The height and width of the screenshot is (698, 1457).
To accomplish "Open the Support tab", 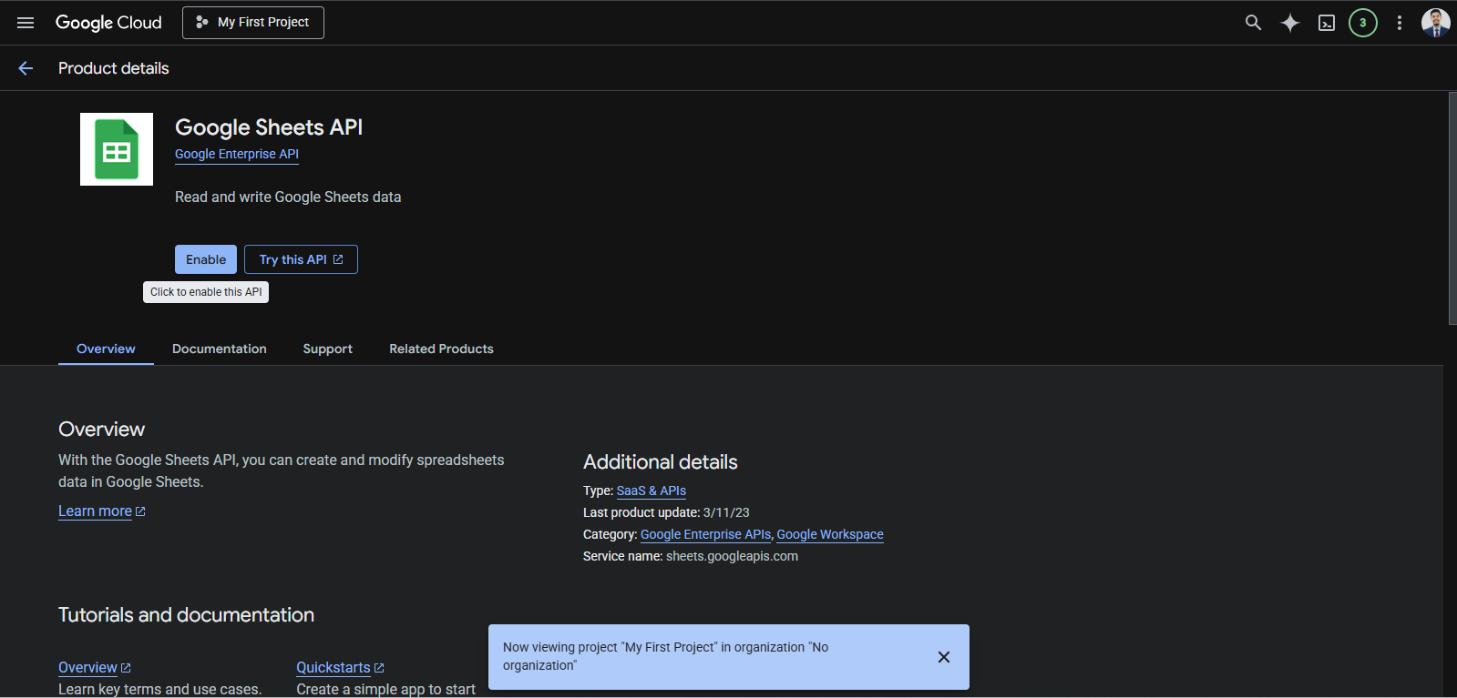I will (328, 349).
